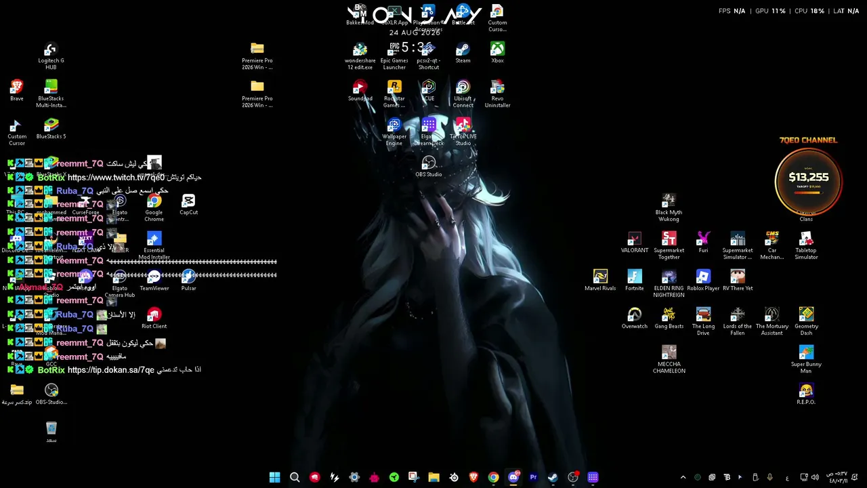
Task: Open BlueStacks Multi-Instance Manager shortcut
Action: point(51,94)
